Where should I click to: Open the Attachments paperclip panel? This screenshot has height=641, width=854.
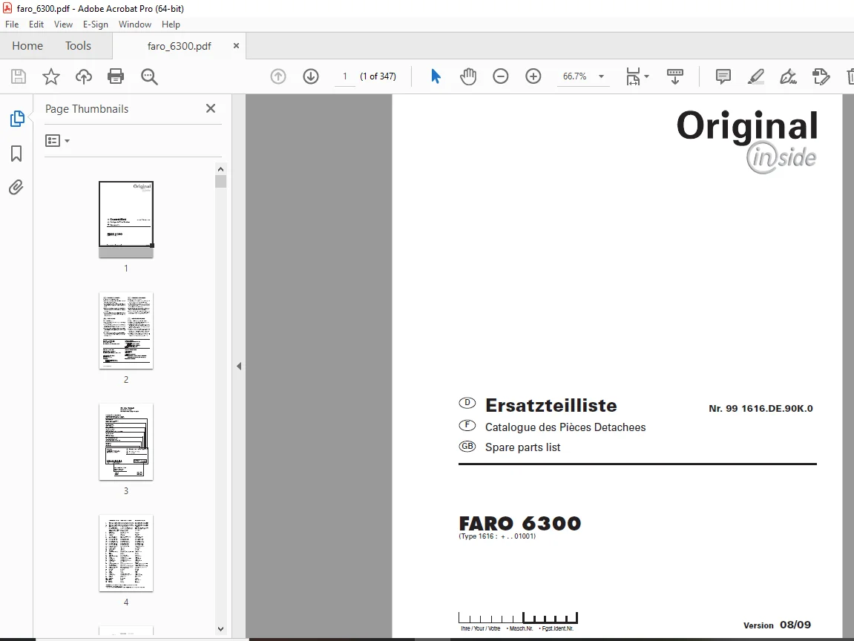(16, 188)
